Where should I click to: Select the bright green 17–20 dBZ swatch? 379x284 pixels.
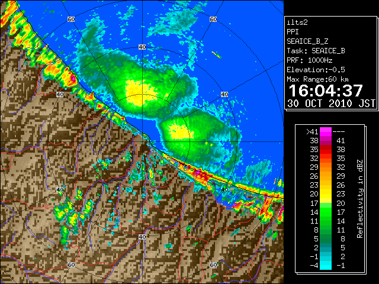(x=326, y=203)
